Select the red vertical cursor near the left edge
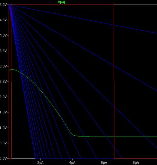 click(x=12, y=82)
